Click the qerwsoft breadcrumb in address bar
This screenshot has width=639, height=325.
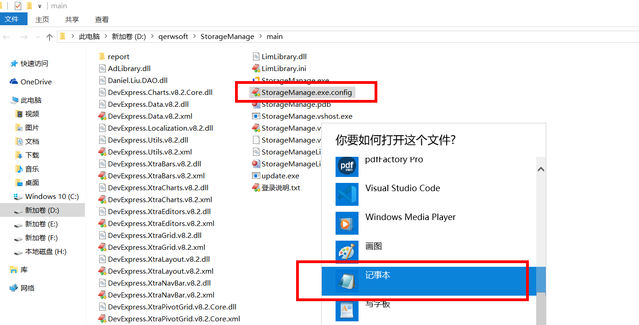[173, 36]
